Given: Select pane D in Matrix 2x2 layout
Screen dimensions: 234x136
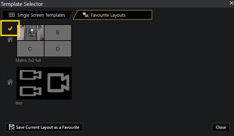Looking at the screenshot, I should pos(58,49).
